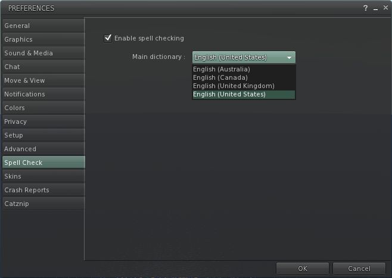Show the Privacy settings tab
392x278 pixels.
click(x=43, y=121)
